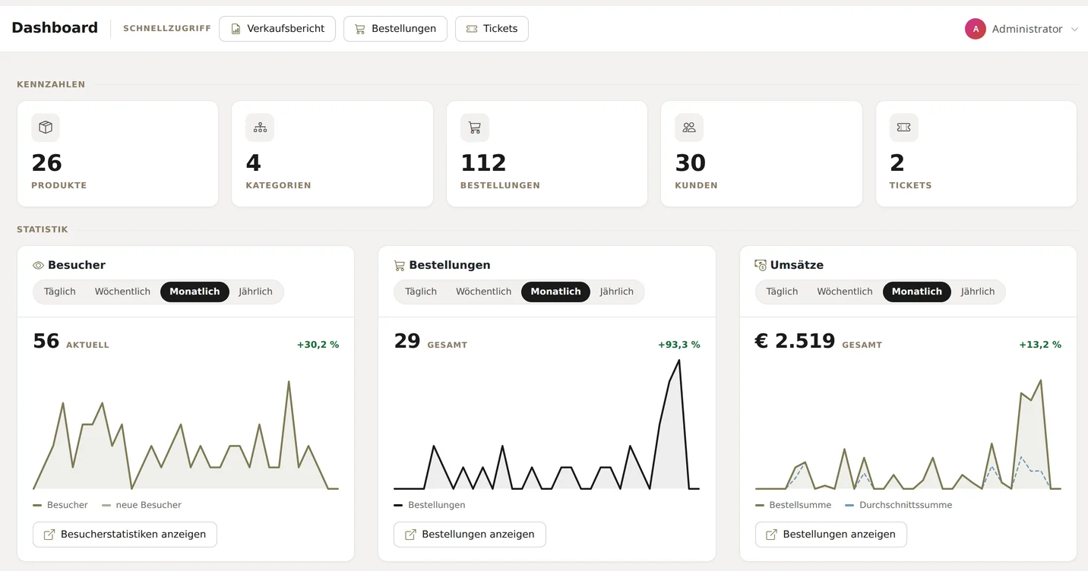
Task: Select Jährlich on the Umsätze chart
Action: (x=978, y=292)
